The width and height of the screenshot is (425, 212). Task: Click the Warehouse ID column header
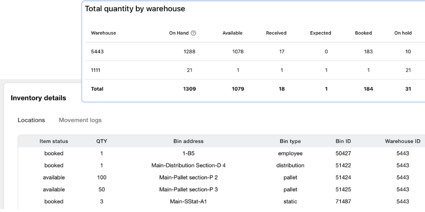[402, 141]
